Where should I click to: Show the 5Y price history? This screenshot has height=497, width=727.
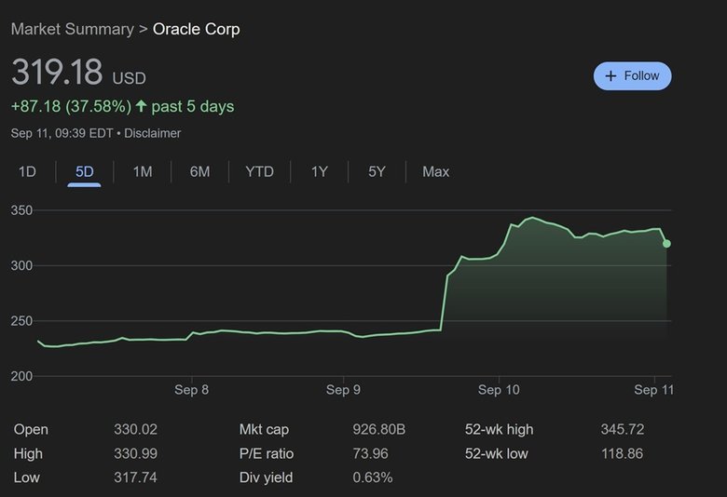377,172
